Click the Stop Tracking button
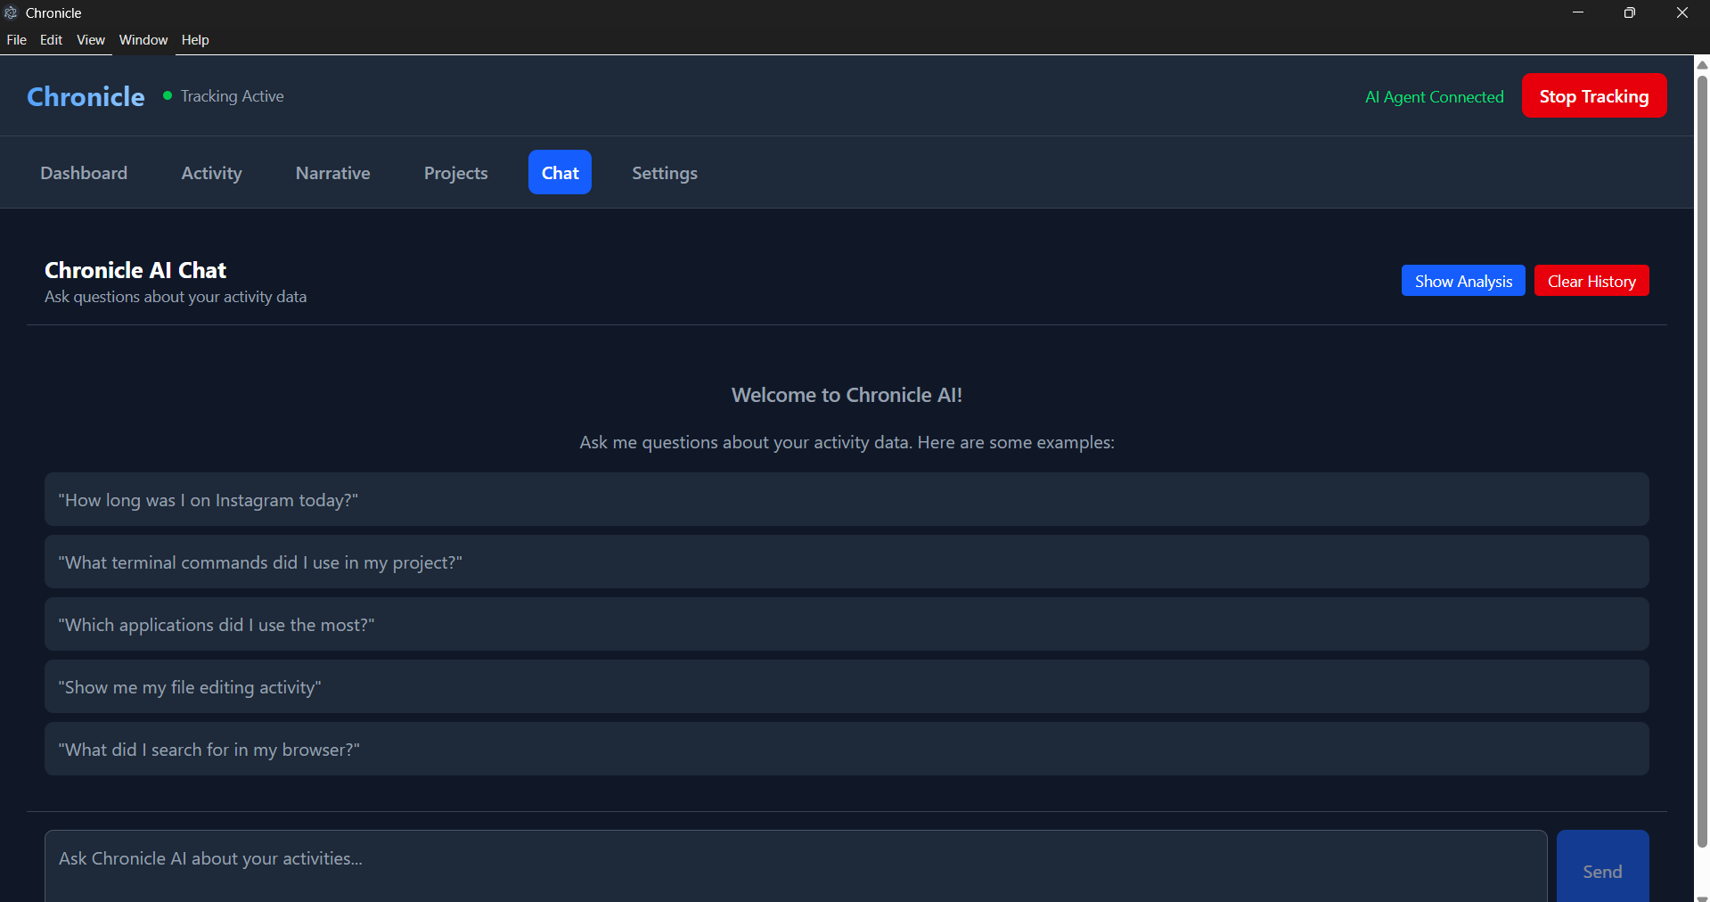 coord(1594,95)
